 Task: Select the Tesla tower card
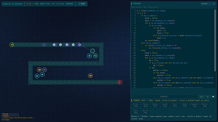point(145,105)
